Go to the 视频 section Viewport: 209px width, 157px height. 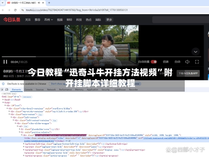click(x=60, y=20)
